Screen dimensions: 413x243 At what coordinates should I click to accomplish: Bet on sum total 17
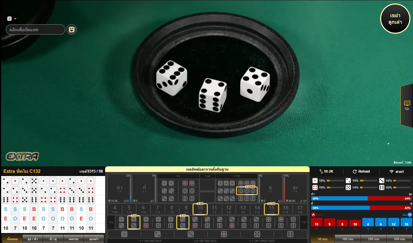[300, 209]
